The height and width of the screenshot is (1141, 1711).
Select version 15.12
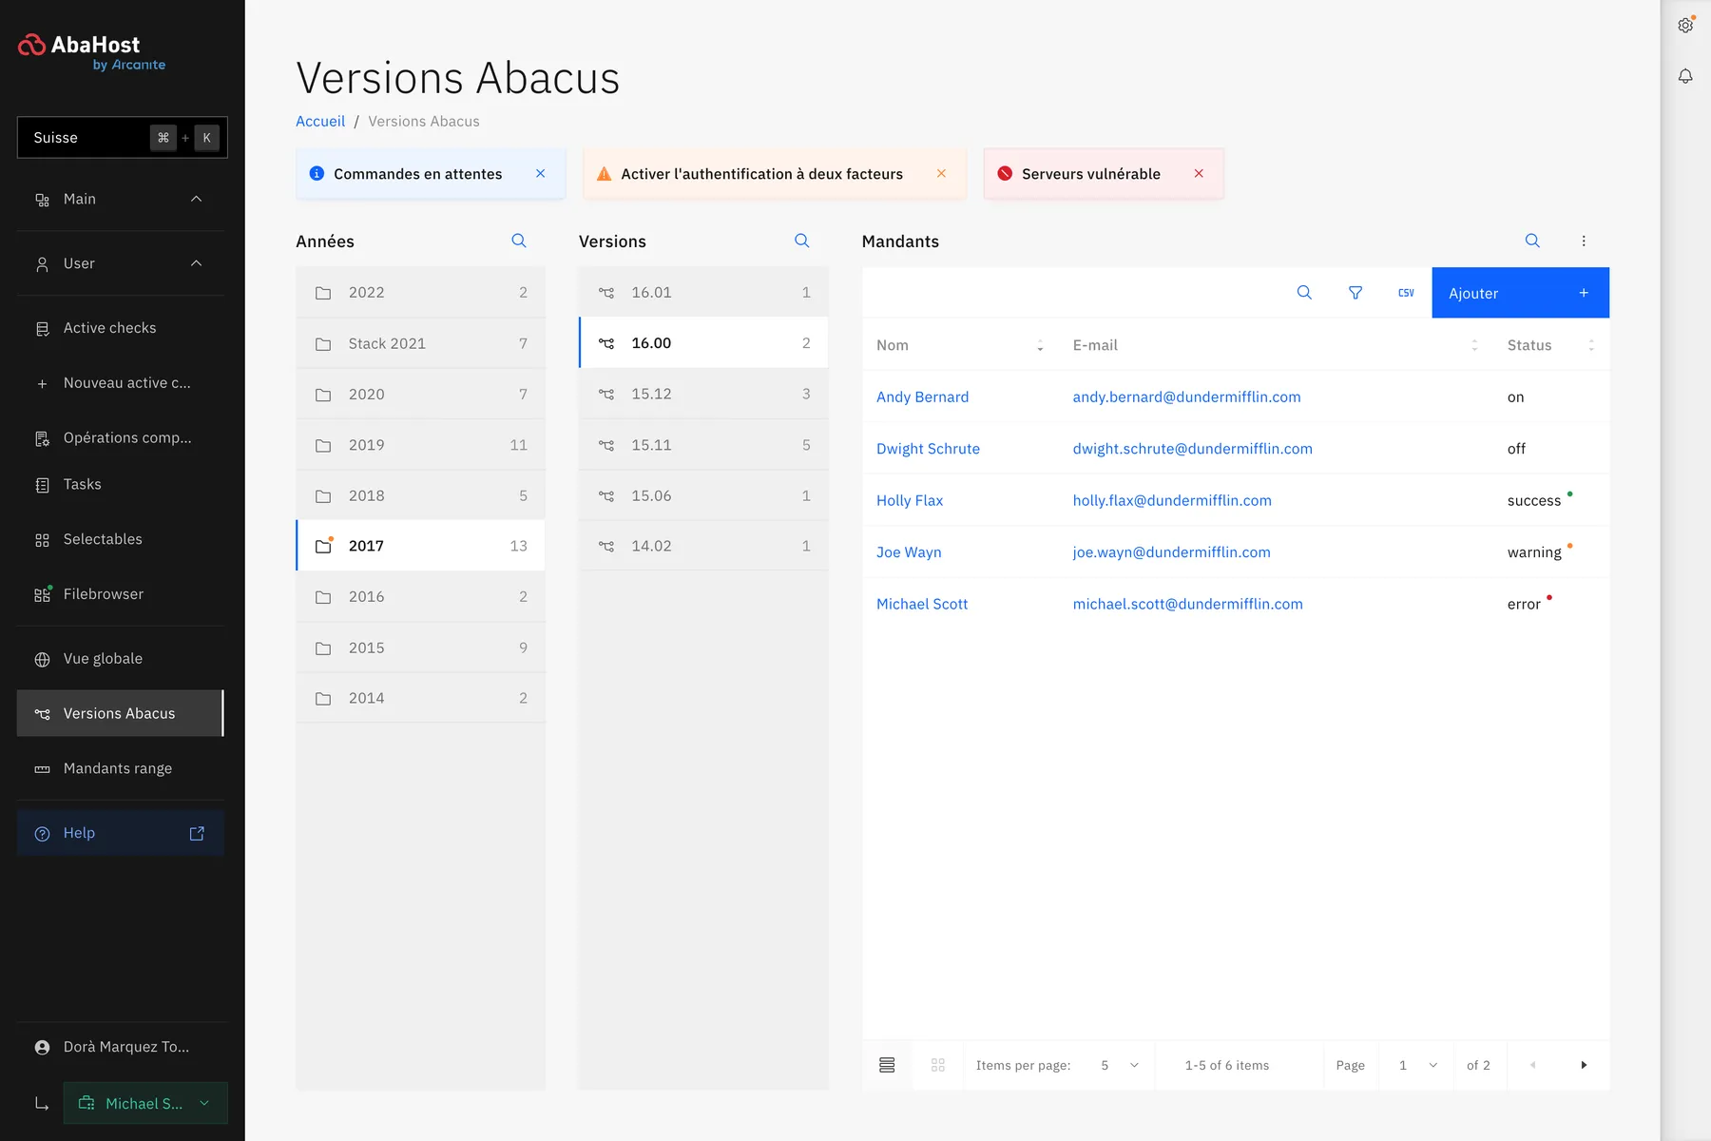tap(703, 394)
